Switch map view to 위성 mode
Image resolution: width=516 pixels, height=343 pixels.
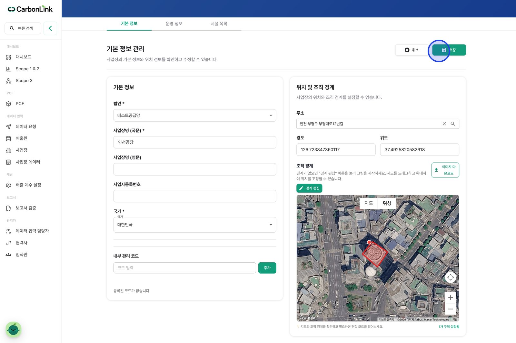click(387, 203)
